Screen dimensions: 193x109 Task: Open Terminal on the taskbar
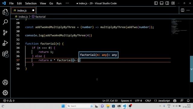click(x=119, y=106)
